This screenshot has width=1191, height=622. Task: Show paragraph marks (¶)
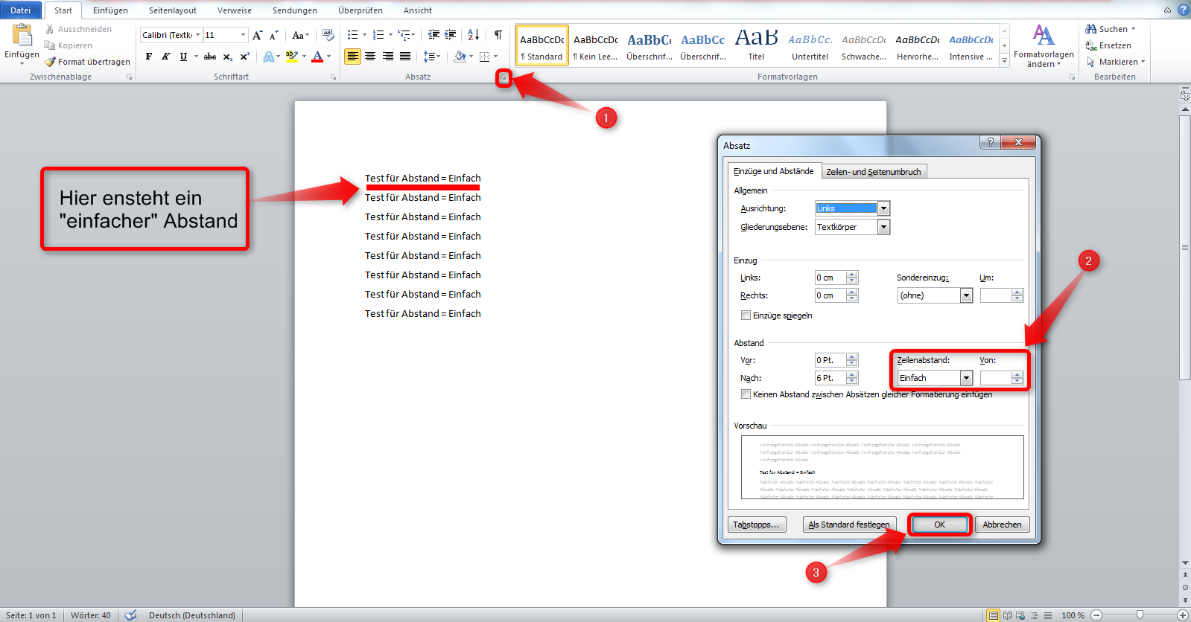coord(498,35)
